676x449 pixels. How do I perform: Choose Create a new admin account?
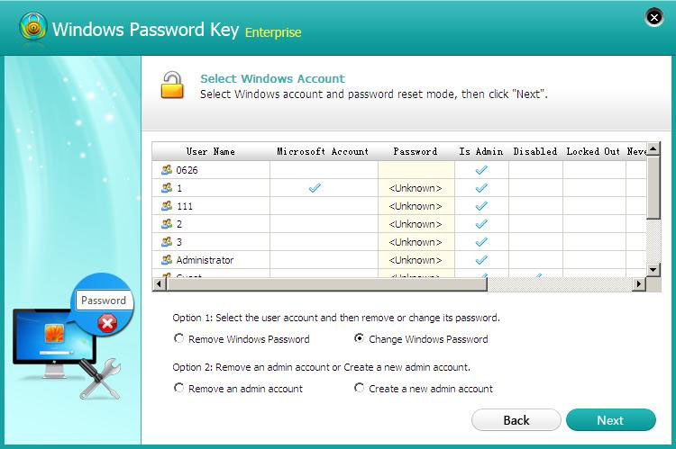tap(360, 389)
